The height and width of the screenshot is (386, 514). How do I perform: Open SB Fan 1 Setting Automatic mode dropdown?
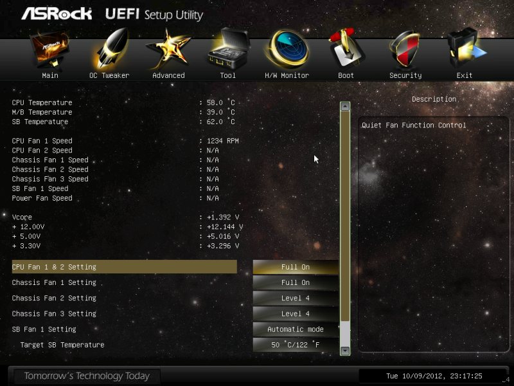(296, 329)
